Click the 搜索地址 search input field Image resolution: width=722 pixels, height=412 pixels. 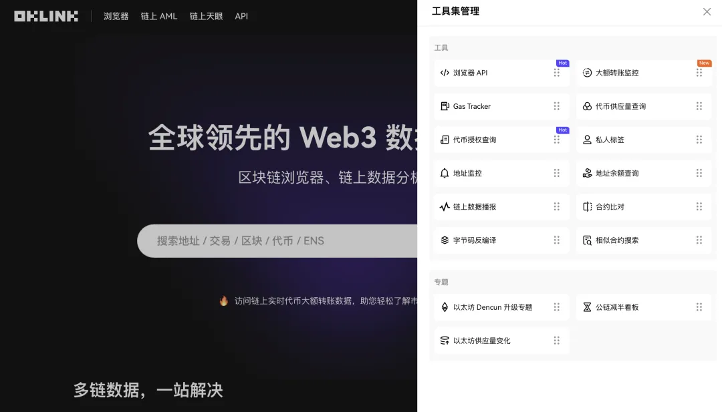277,240
